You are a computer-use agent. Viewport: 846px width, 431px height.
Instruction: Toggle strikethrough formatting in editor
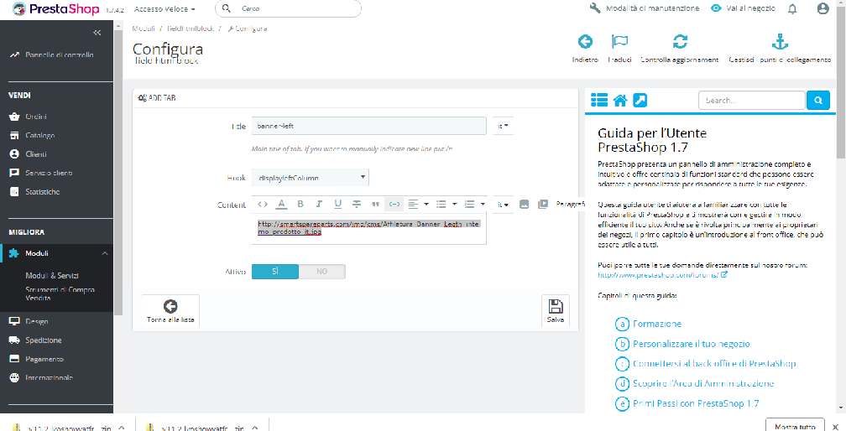pyautogui.click(x=357, y=205)
